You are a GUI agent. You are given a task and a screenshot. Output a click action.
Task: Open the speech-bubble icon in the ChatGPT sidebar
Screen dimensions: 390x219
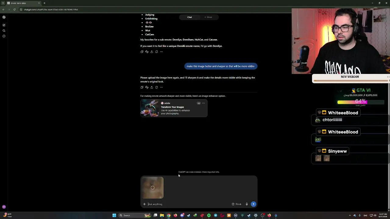coord(4,36)
